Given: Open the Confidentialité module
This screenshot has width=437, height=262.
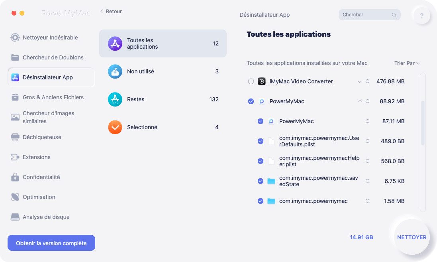Looking at the screenshot, I should pos(51,177).
